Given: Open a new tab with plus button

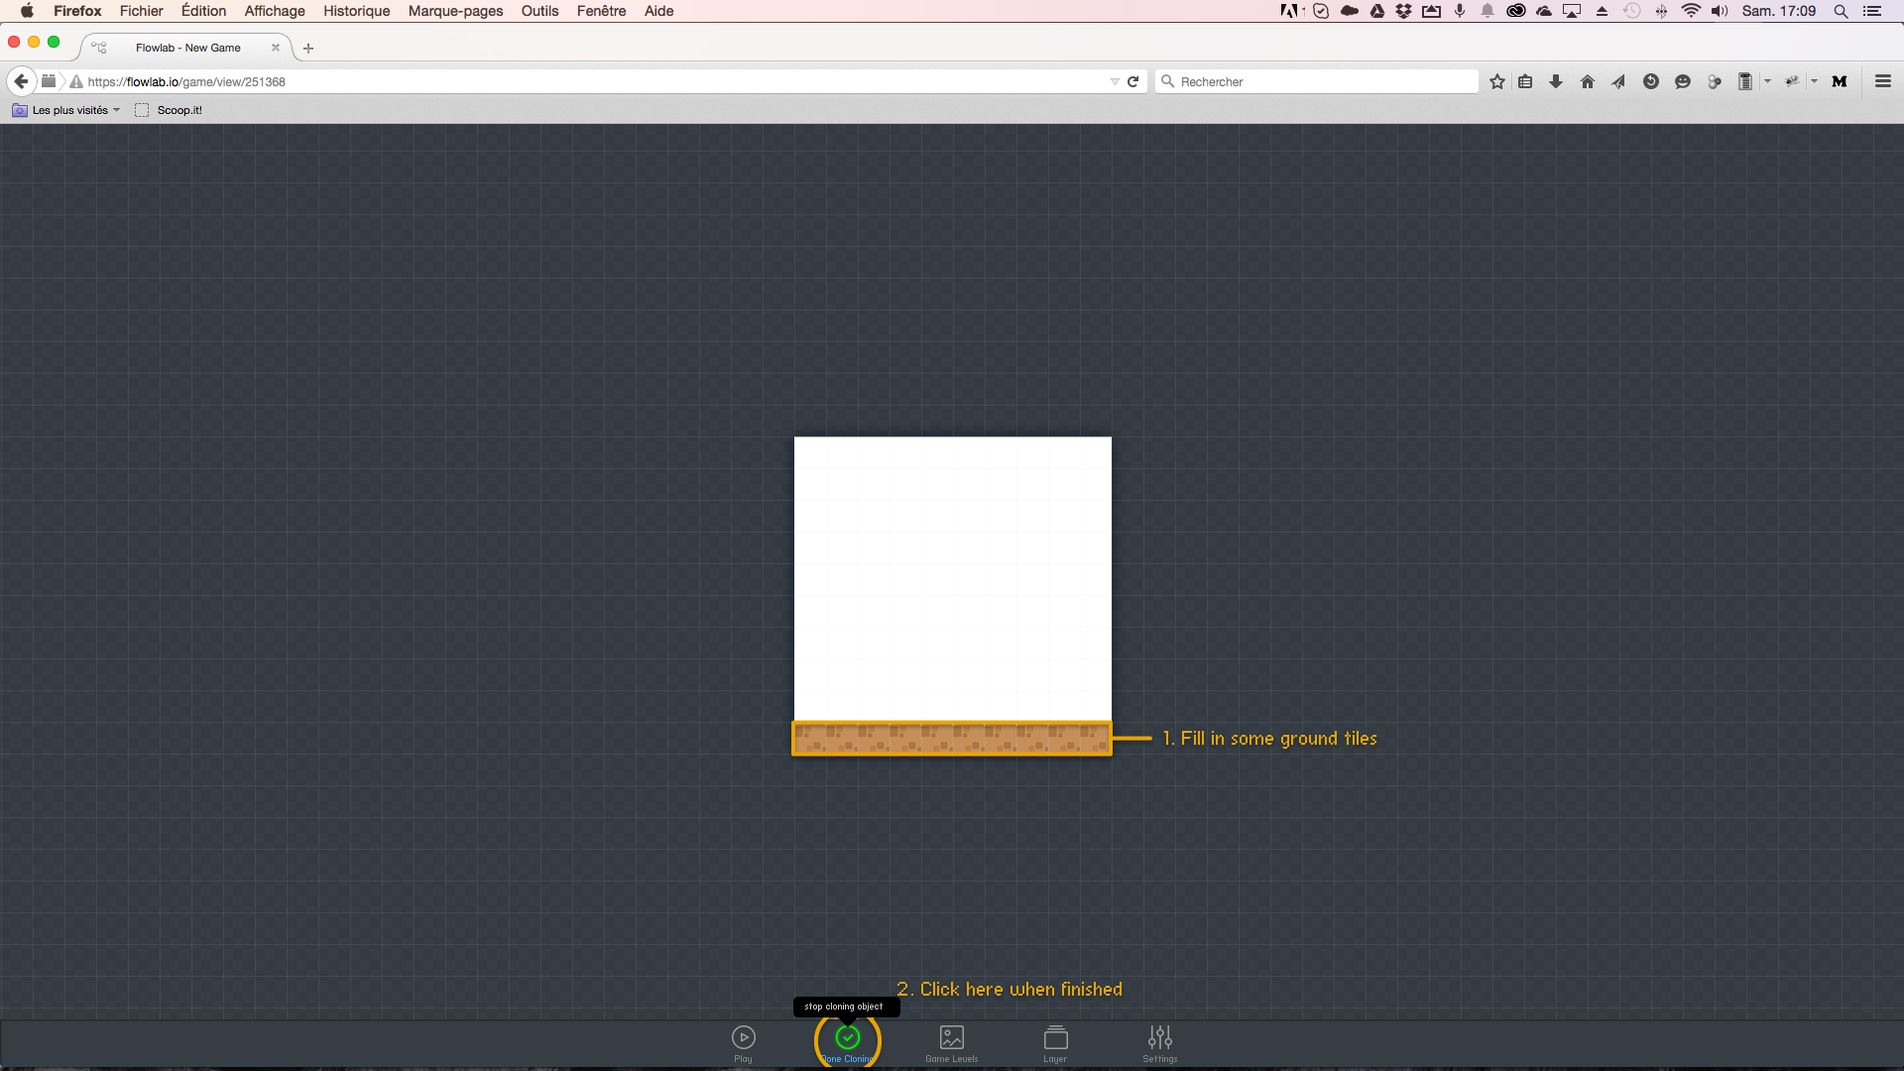Looking at the screenshot, I should (308, 48).
